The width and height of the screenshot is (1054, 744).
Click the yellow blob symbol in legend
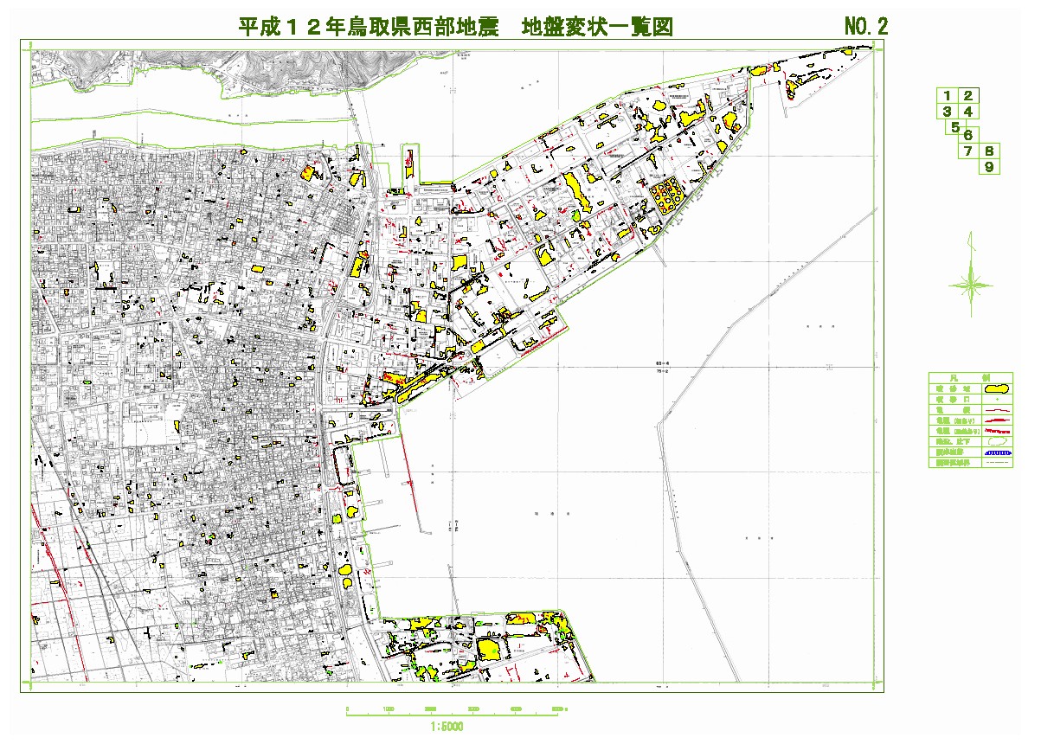tap(996, 389)
